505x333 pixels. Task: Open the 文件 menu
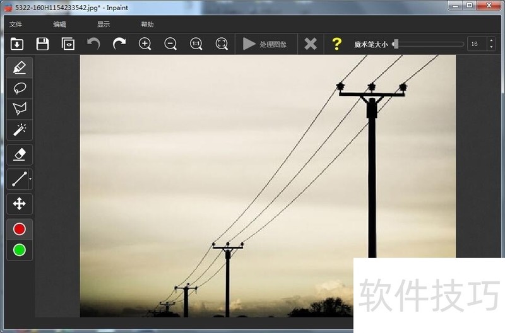tap(15, 25)
